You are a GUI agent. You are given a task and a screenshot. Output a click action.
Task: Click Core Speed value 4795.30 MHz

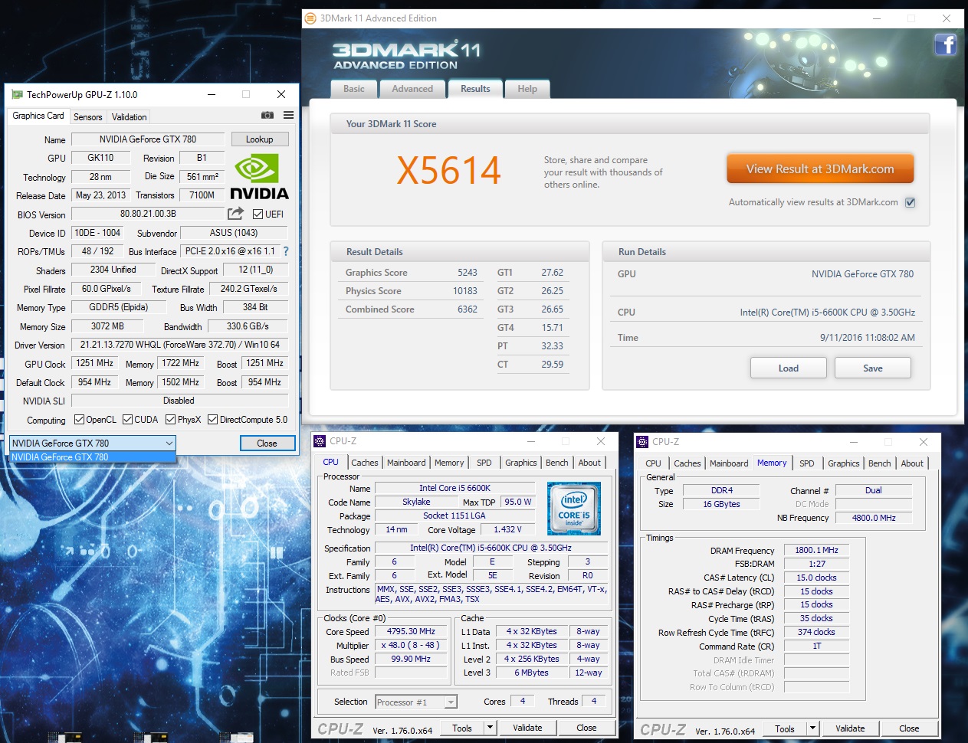pyautogui.click(x=411, y=632)
